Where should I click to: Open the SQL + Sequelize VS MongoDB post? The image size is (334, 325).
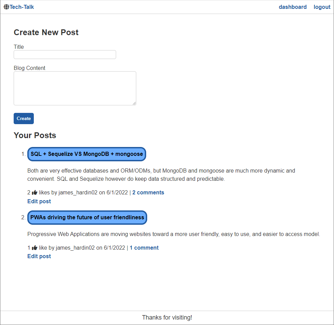pyautogui.click(x=86, y=154)
